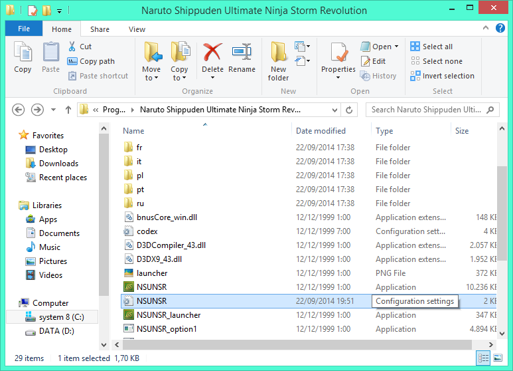Select the fr folder
This screenshot has width=513, height=371.
(139, 148)
